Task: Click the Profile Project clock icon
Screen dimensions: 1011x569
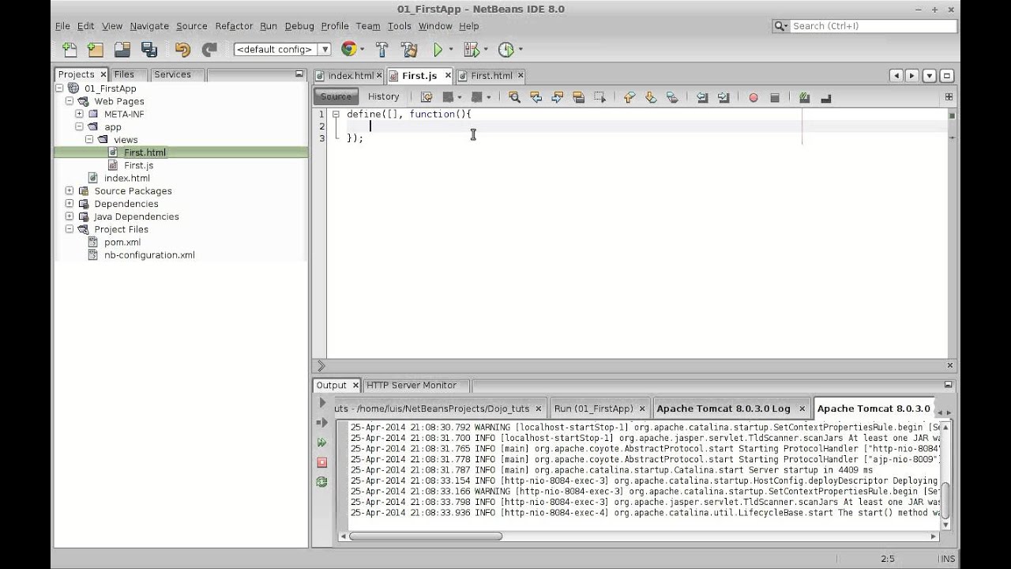Action: tap(505, 49)
